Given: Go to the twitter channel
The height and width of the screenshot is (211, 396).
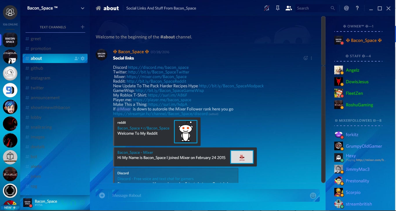Looking at the screenshot, I should tap(55, 88).
